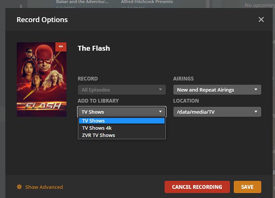Open The Flash poster thumbnail
The height and width of the screenshot is (198, 275).
pos(41,79)
